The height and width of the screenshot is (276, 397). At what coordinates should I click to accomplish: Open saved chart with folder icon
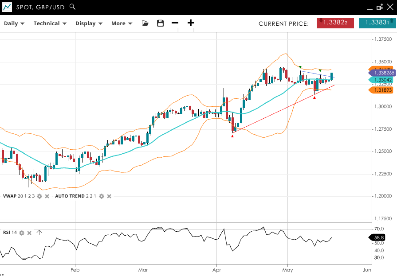click(x=145, y=23)
